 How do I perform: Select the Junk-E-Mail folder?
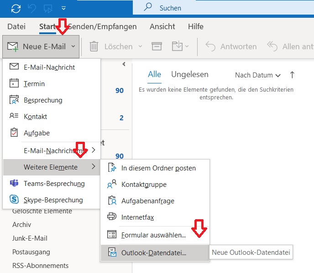coord(30,238)
